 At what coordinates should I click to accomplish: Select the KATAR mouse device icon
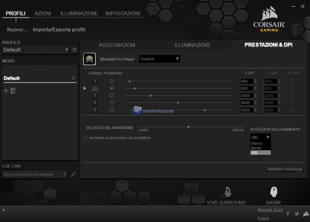(x=274, y=192)
